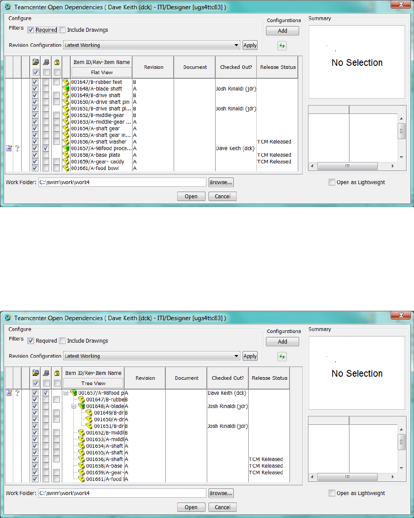Click the part icon of 001656/A-shaft washer flat row
414x518 pixels.
tap(66, 142)
